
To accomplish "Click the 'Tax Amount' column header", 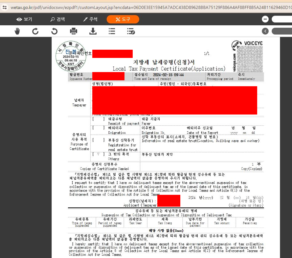I will coord(222,223).
